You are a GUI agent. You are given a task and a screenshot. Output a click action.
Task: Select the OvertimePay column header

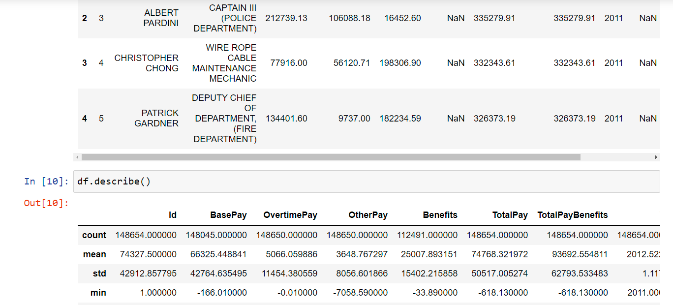pyautogui.click(x=290, y=215)
